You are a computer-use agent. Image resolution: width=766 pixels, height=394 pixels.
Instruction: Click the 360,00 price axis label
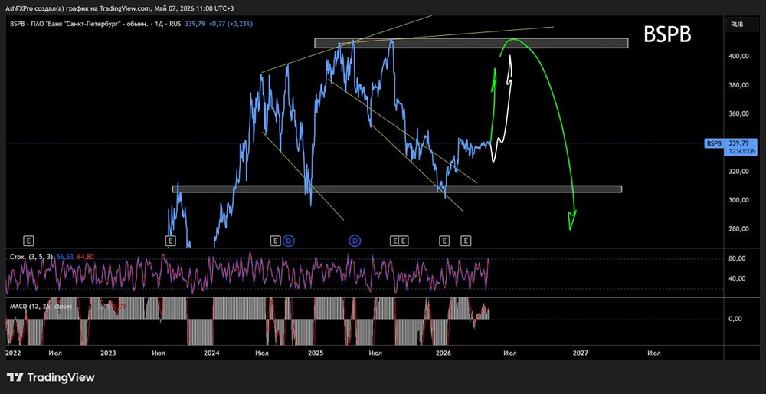click(738, 114)
